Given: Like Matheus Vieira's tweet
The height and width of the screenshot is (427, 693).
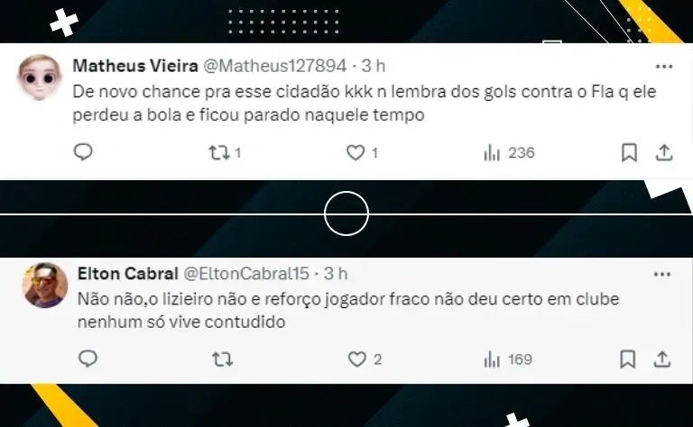Looking at the screenshot, I should [362, 152].
